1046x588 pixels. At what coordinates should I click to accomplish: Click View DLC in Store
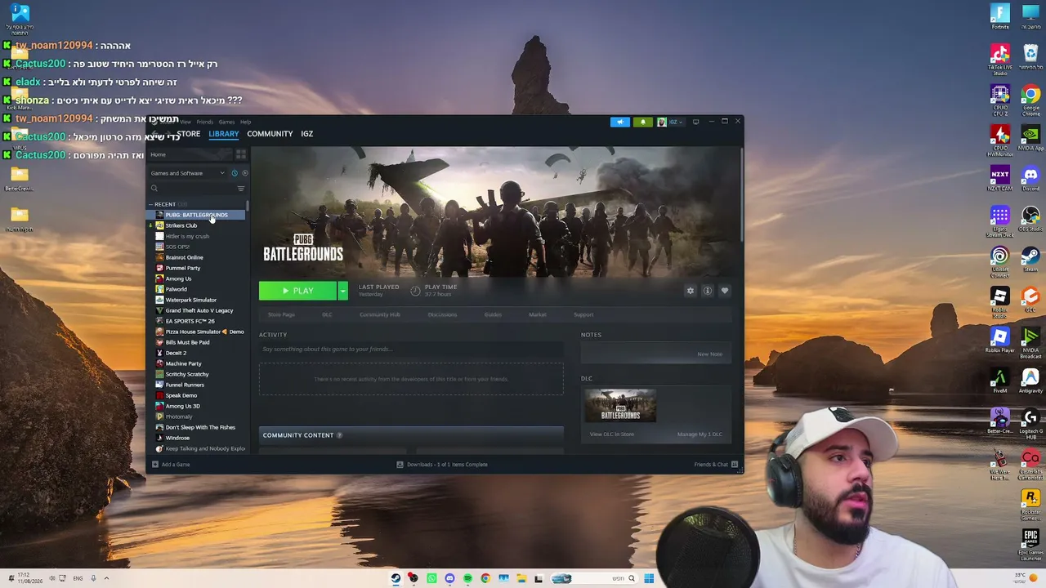612,434
